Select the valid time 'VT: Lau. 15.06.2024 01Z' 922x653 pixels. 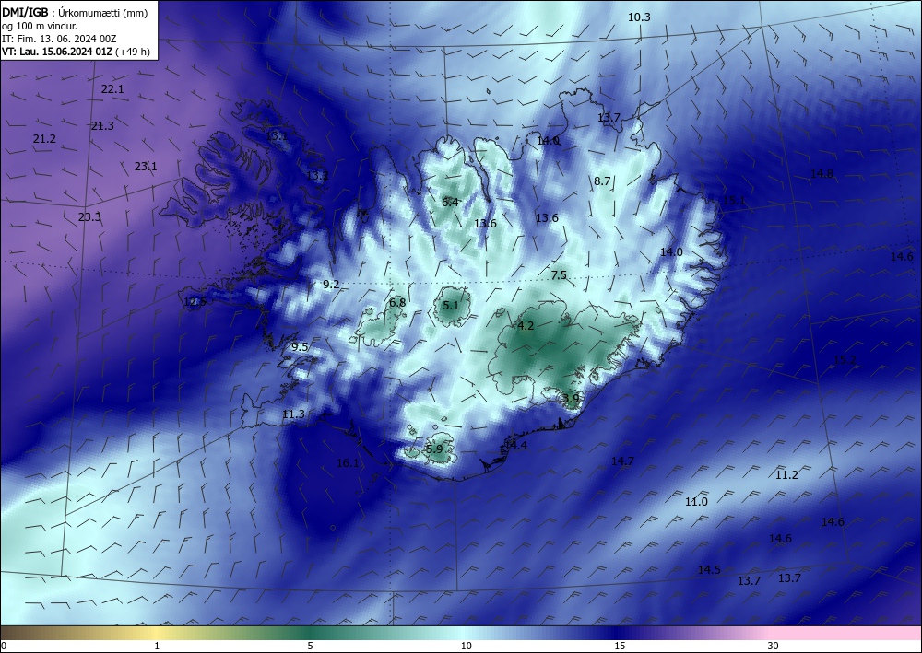pyautogui.click(x=57, y=52)
